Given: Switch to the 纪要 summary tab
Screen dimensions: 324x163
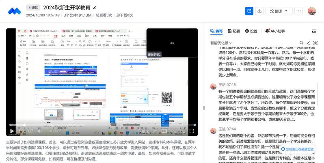Looking at the screenshot, I should tap(234, 31).
